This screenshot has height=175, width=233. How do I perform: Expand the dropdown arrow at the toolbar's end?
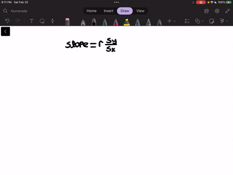(x=227, y=21)
